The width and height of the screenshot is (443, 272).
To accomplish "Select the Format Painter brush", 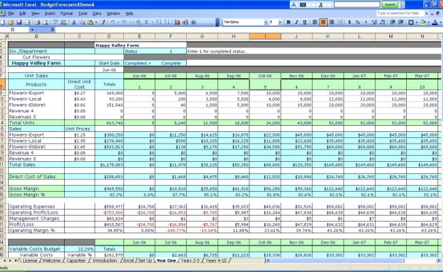I will coord(102,22).
